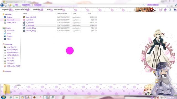Sort files by the Type column
This screenshot has width=177, height=99.
click(x=74, y=13)
